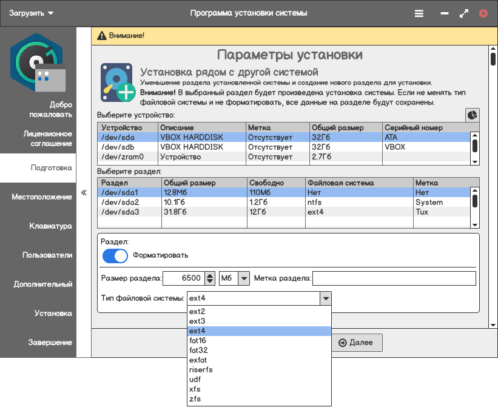498x407 pixels.
Task: Click the disk install icon with plus
Action: coord(118,83)
